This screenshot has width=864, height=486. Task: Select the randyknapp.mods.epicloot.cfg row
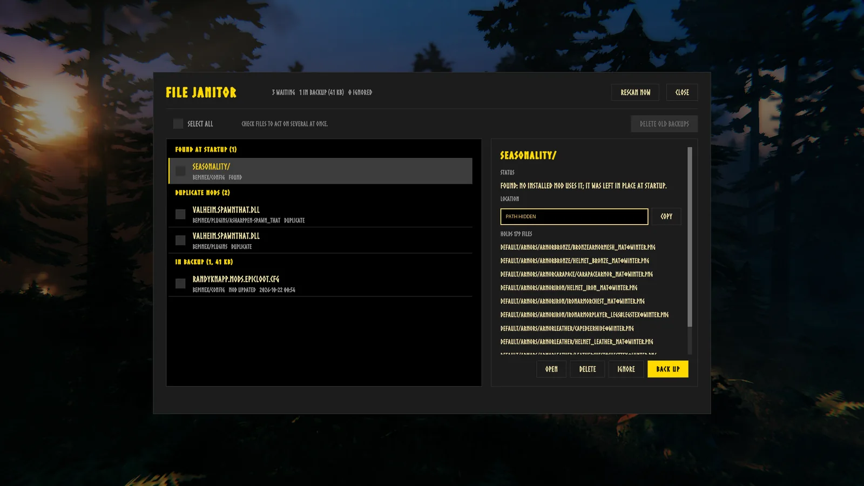tap(320, 283)
